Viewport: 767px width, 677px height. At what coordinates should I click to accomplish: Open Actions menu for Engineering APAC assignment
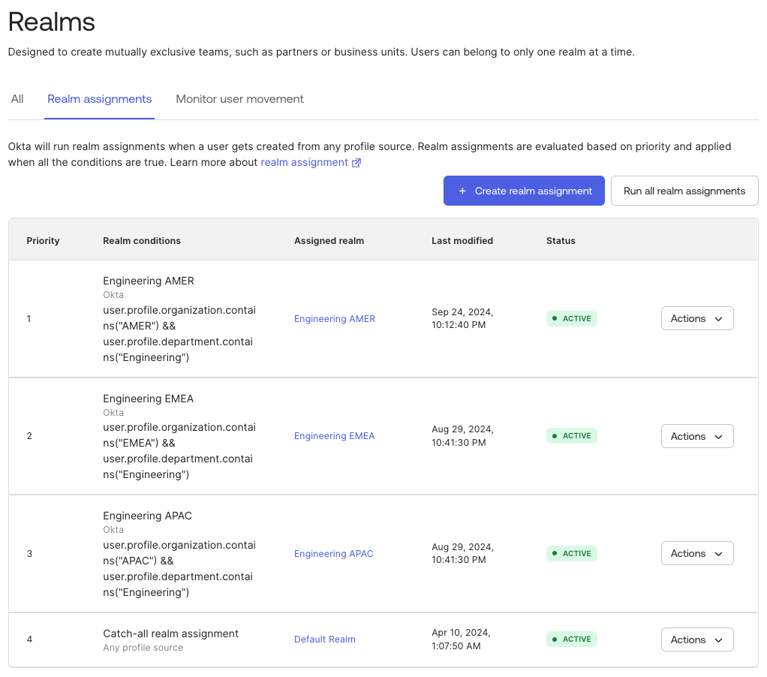[x=696, y=553]
